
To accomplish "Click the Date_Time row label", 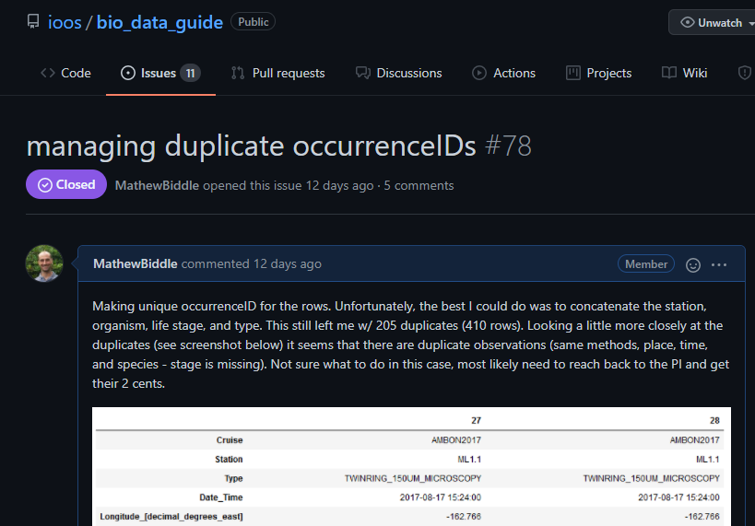I will click(x=221, y=497).
